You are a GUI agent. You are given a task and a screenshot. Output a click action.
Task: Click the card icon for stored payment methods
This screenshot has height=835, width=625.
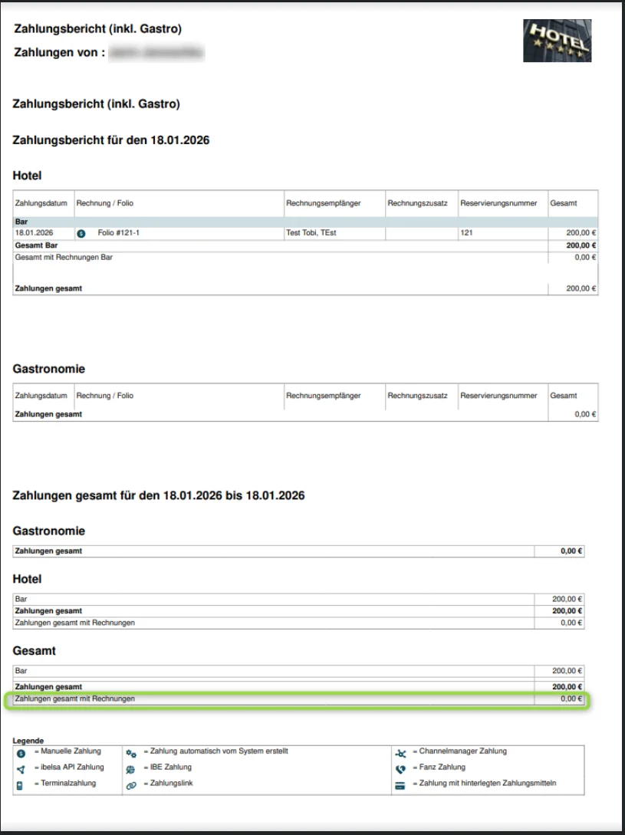tap(400, 785)
